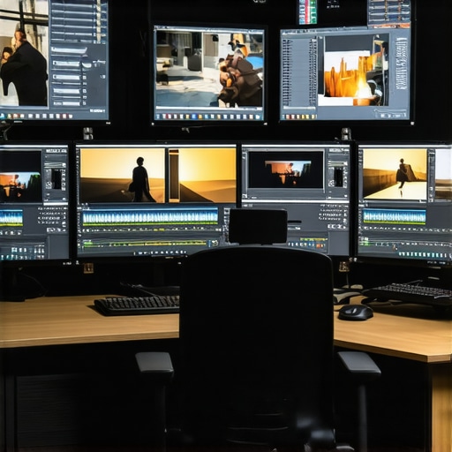Click the long blue audio waveform under the desert previews
The width and height of the screenshot is (452, 452).
150,218
